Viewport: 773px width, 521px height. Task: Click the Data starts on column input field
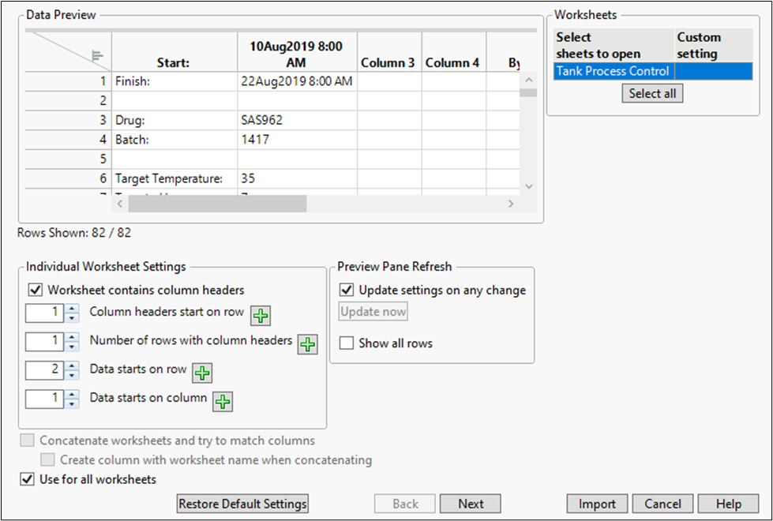pyautogui.click(x=44, y=399)
